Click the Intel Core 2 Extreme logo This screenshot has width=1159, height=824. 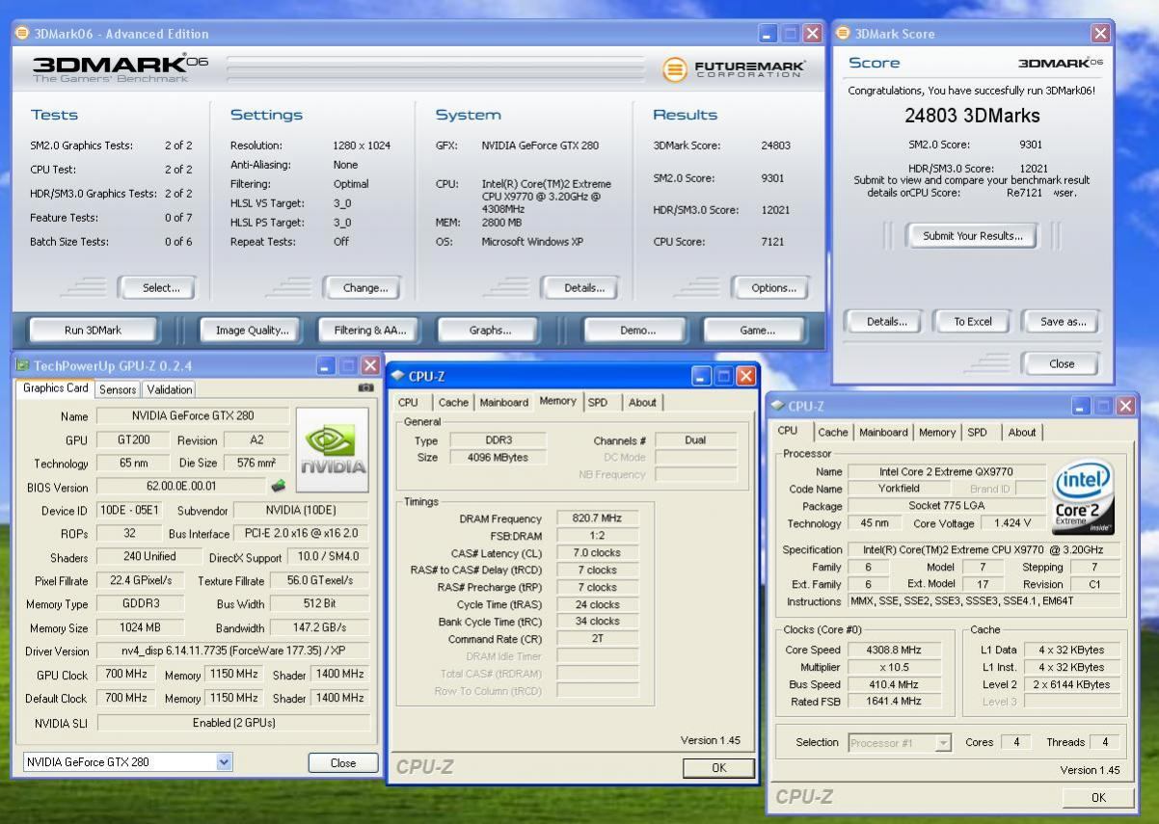tap(1084, 496)
